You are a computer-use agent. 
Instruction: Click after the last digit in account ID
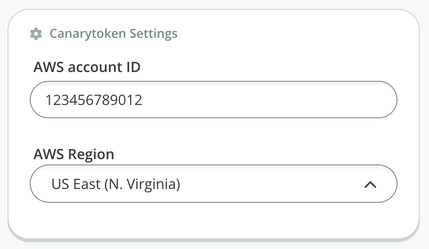coord(143,100)
